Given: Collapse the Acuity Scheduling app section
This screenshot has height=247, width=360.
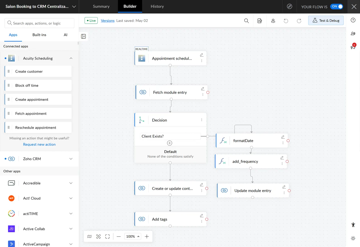Looking at the screenshot, I should (71, 58).
